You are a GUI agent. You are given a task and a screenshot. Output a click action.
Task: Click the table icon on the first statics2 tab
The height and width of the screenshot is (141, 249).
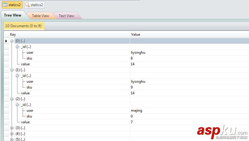pos(5,5)
